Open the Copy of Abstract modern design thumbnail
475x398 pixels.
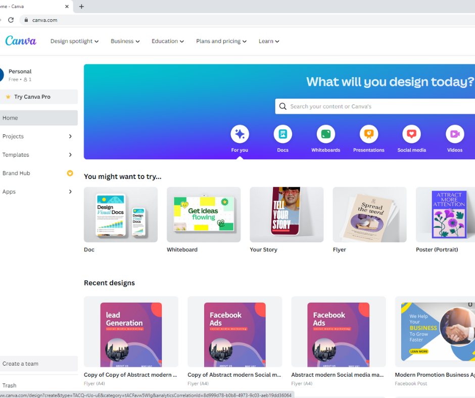click(x=235, y=332)
